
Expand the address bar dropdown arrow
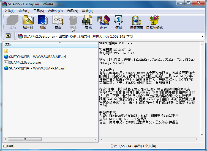coord(202,37)
